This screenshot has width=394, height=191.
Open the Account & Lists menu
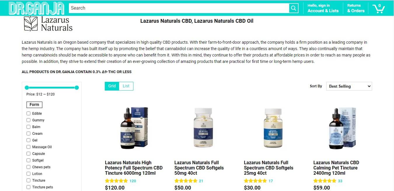(323, 8)
